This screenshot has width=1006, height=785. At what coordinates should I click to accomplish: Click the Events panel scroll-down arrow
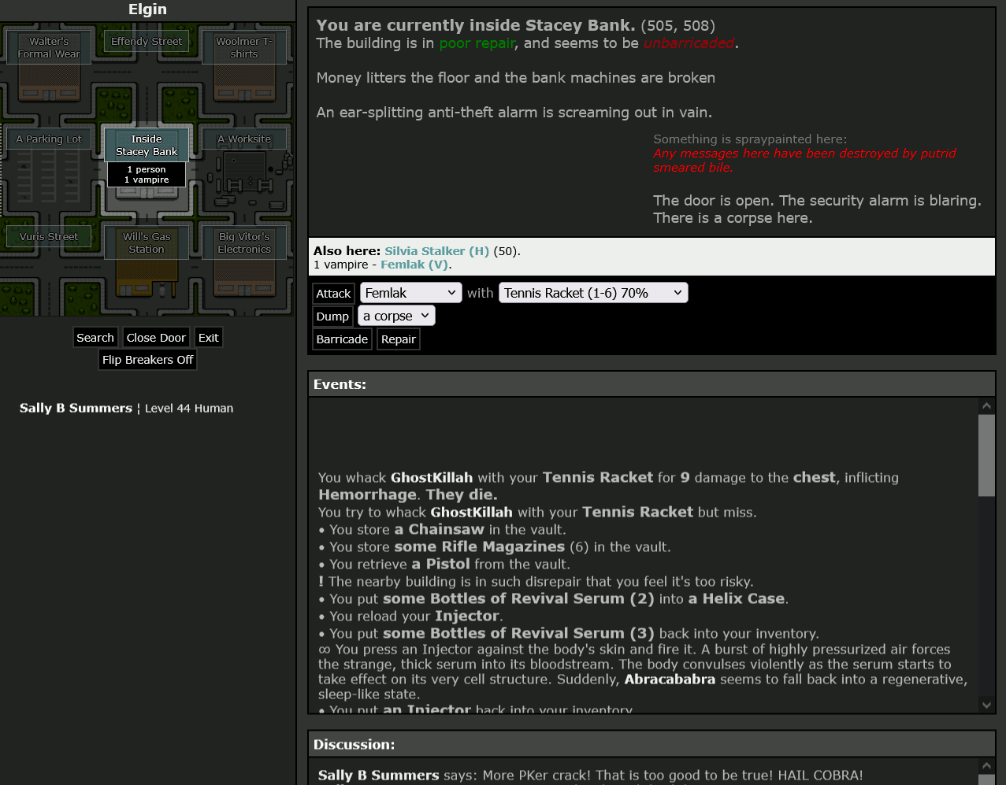tap(986, 705)
